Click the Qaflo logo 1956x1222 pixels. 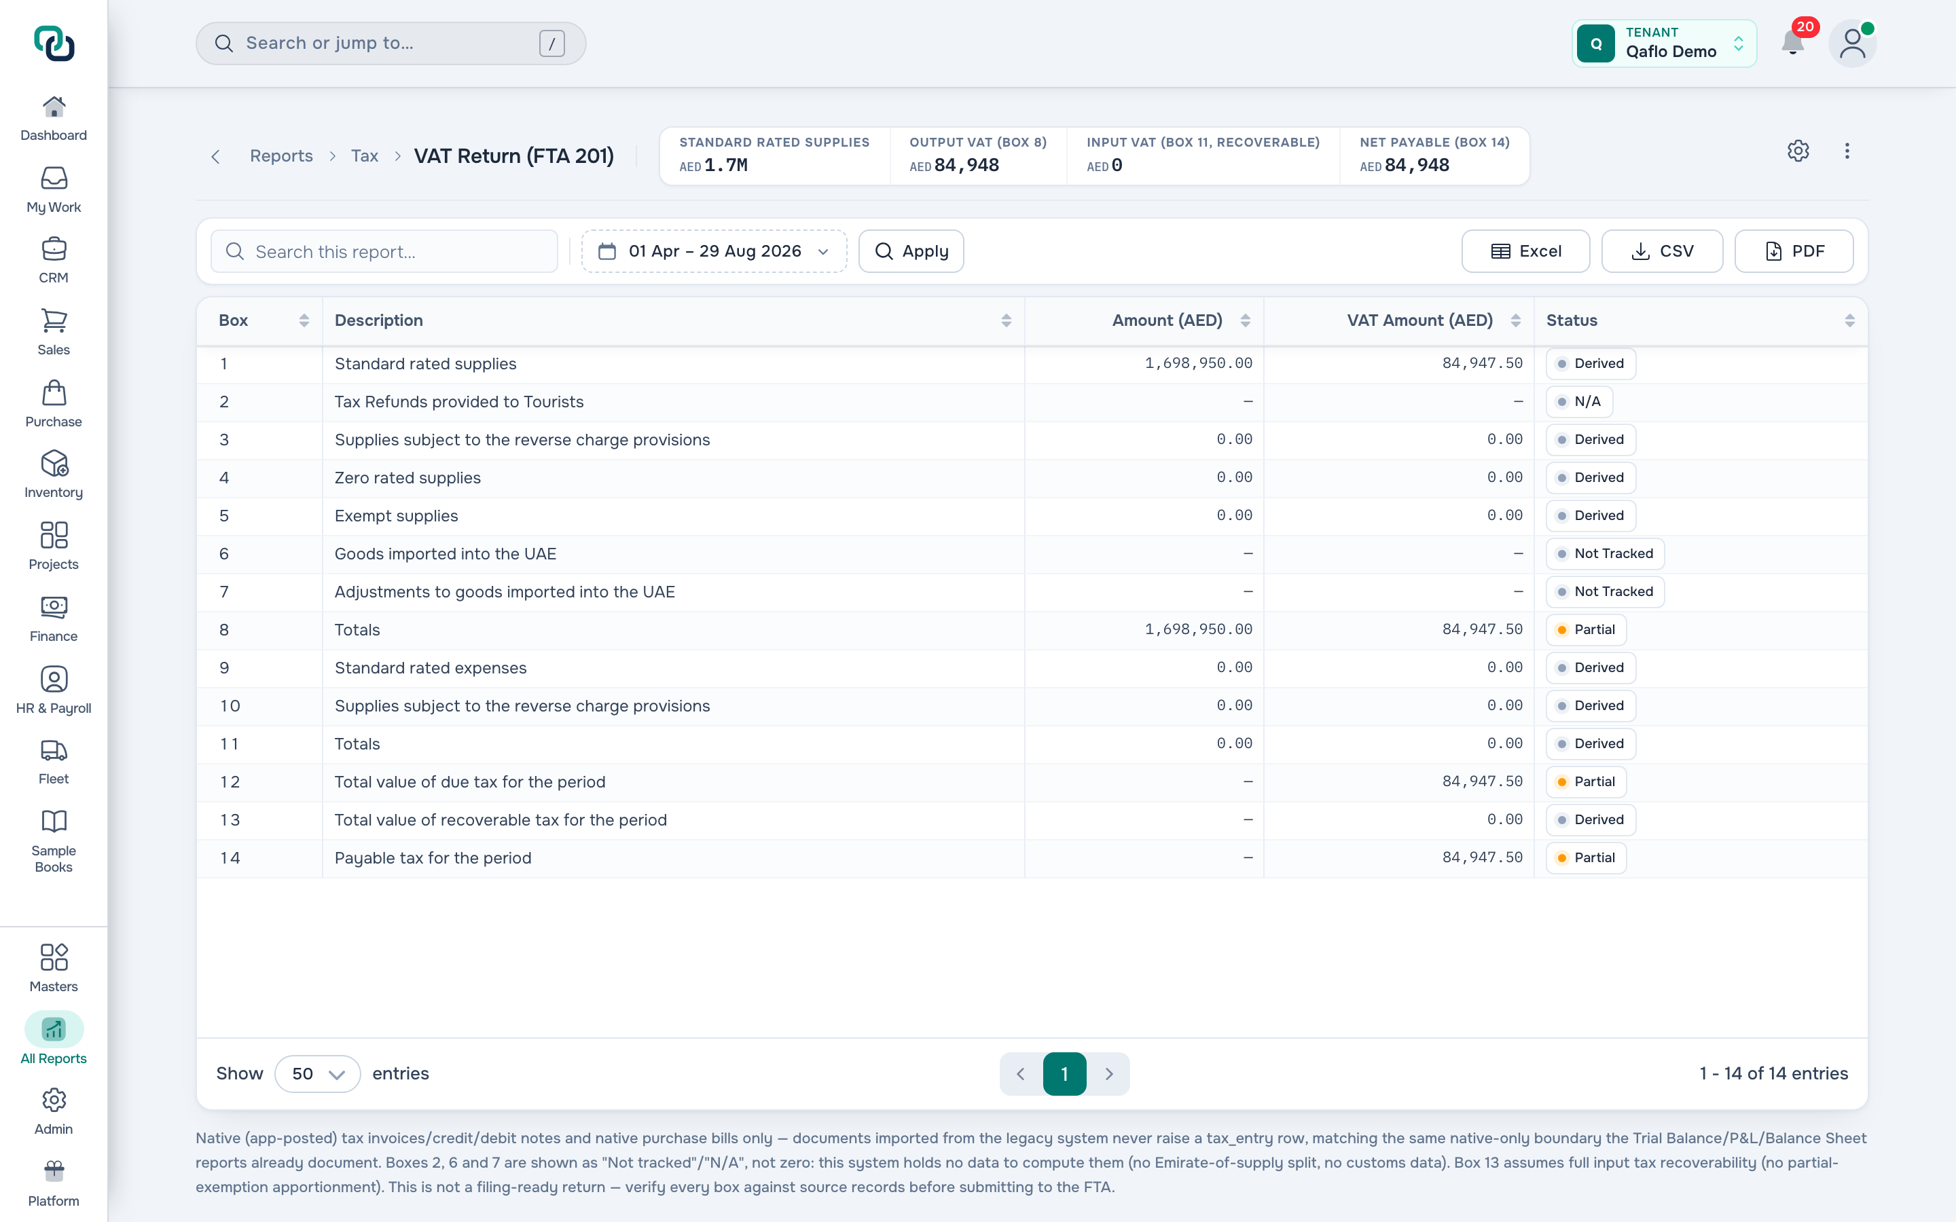click(54, 43)
